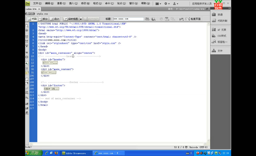This screenshot has height=156, width=256.
Task: Click the horizontal scrollbar left arrow
Action: point(31,144)
